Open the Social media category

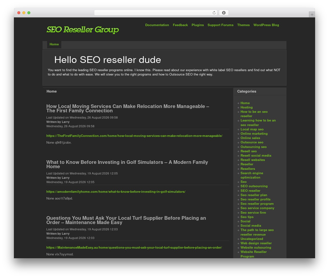[x=251, y=226]
